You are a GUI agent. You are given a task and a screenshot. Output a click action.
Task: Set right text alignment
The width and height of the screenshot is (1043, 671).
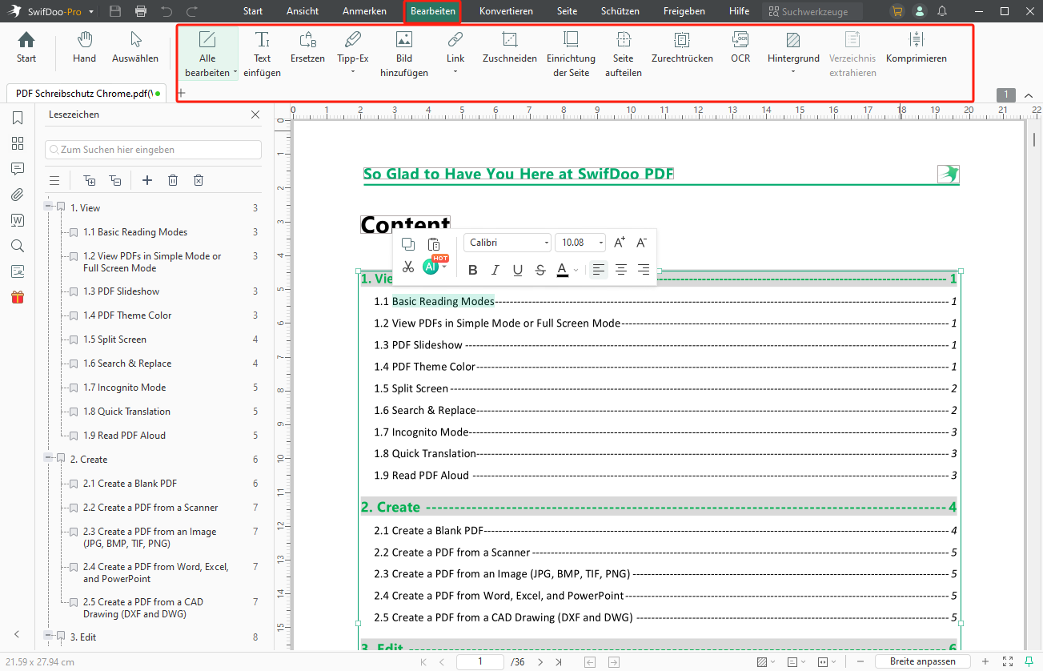pyautogui.click(x=644, y=270)
